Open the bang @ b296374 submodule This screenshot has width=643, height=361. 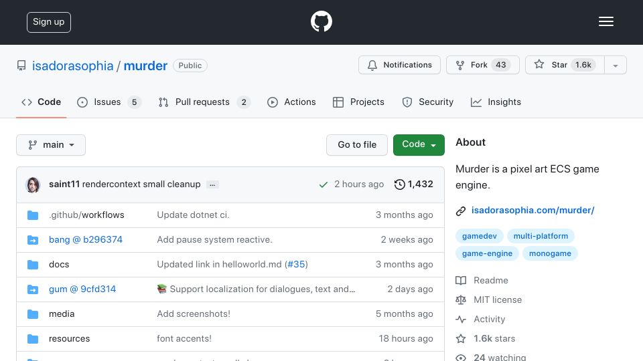(x=85, y=239)
